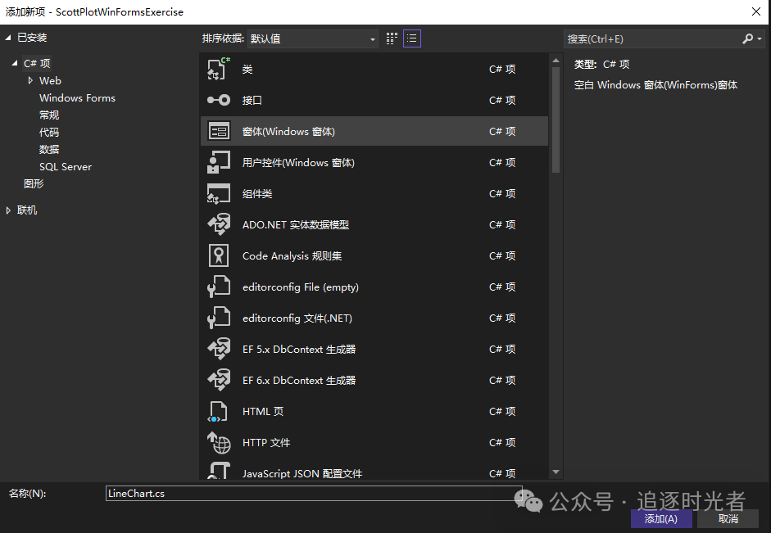
Task: Close the 添加新项 dialog
Action: pyautogui.click(x=756, y=11)
